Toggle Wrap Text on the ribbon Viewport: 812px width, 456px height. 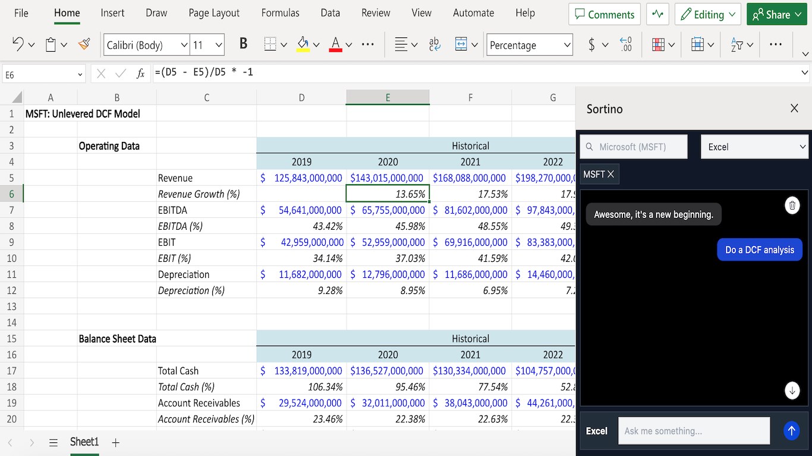click(x=435, y=45)
